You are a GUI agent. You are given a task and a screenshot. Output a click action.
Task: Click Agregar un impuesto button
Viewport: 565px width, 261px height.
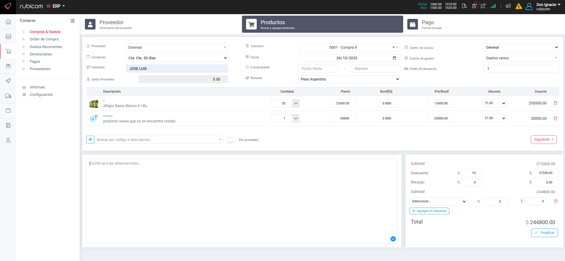coord(429,211)
